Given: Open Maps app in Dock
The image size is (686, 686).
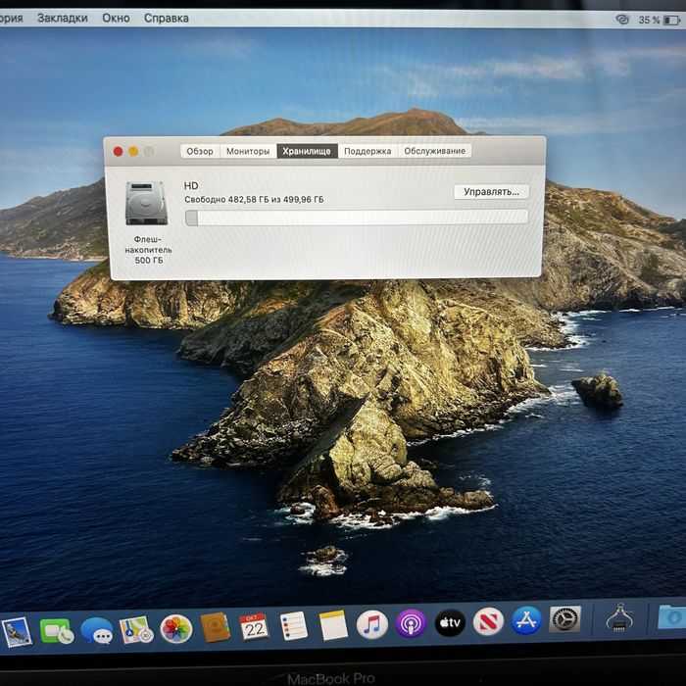Looking at the screenshot, I should click(136, 629).
